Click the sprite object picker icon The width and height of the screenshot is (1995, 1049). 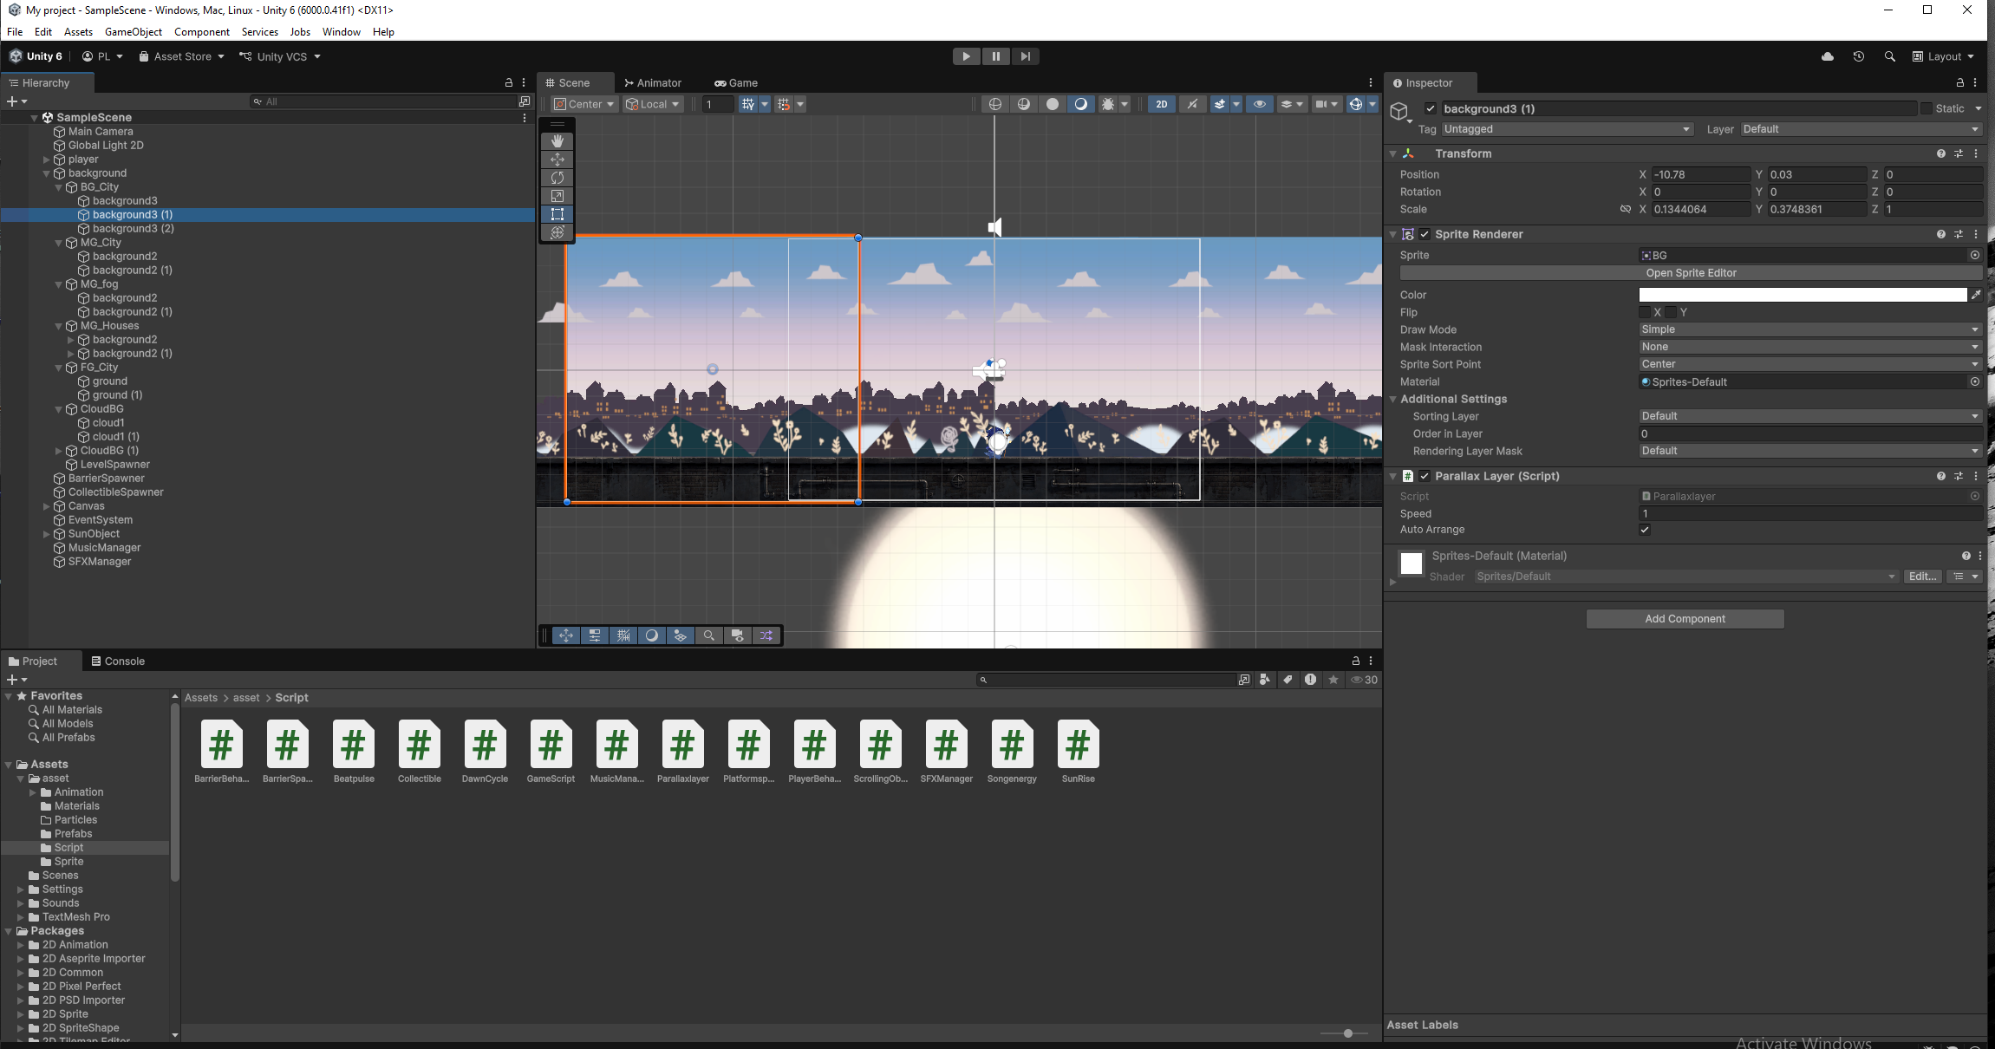(x=1975, y=255)
